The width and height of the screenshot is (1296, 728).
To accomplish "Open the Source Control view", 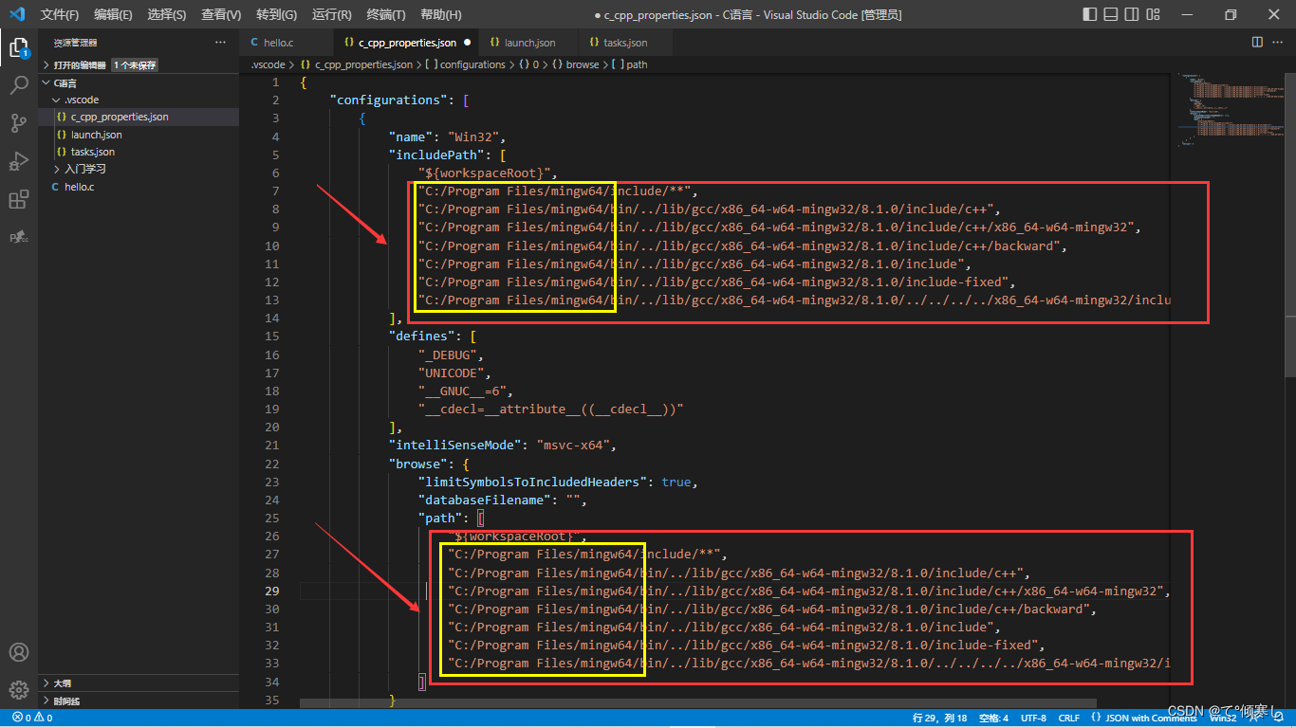I will coord(19,123).
